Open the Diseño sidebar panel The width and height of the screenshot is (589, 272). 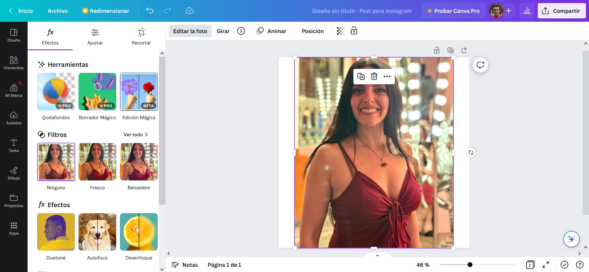coord(14,36)
